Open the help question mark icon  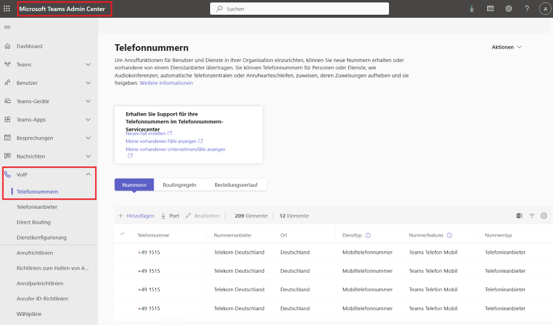pos(527,9)
